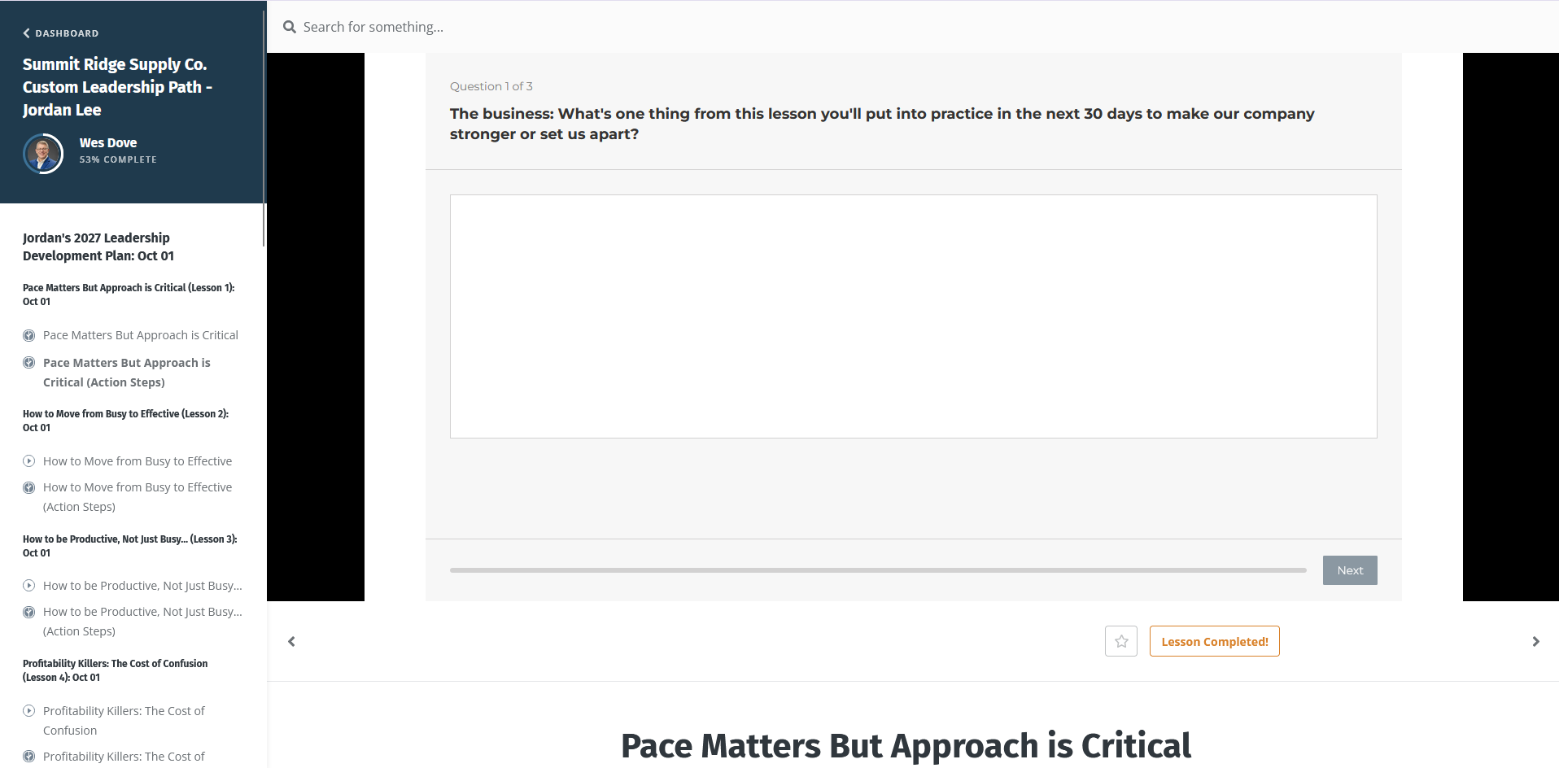1559x768 pixels.
Task: Open How to Move from Busy to Effective video
Action: coord(138,461)
